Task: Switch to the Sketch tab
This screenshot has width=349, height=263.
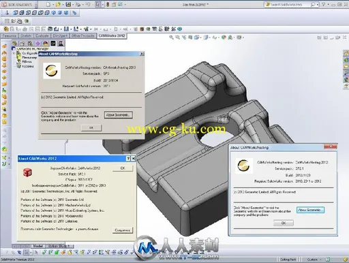Action: (26, 36)
